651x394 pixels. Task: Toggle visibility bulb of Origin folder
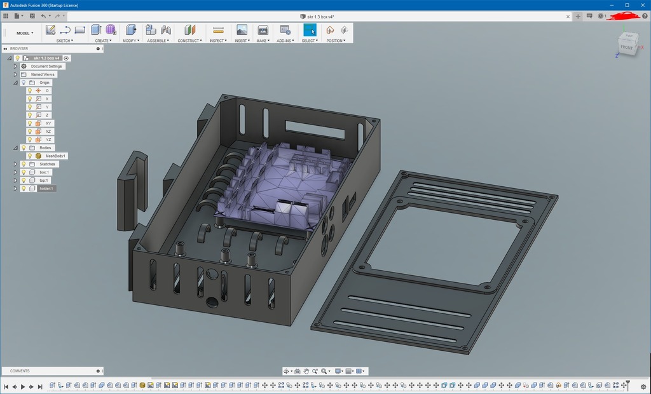pos(24,83)
